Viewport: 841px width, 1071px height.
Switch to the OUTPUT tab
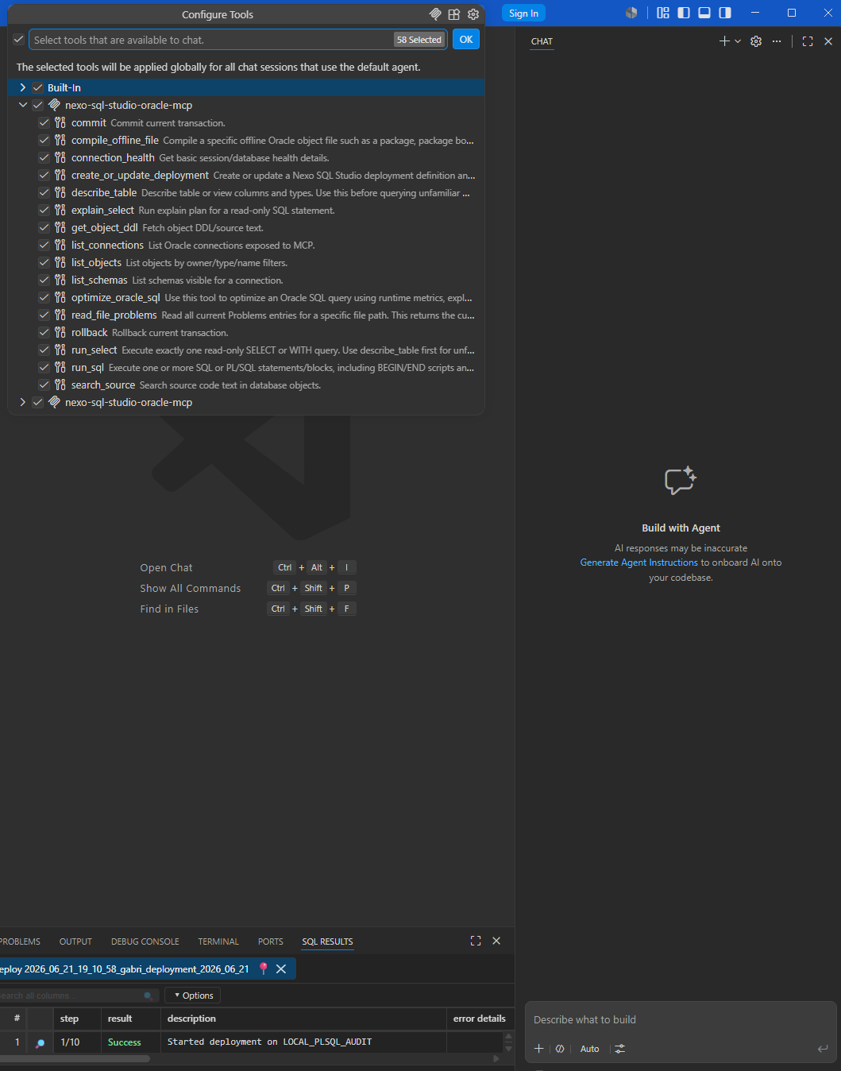click(75, 941)
